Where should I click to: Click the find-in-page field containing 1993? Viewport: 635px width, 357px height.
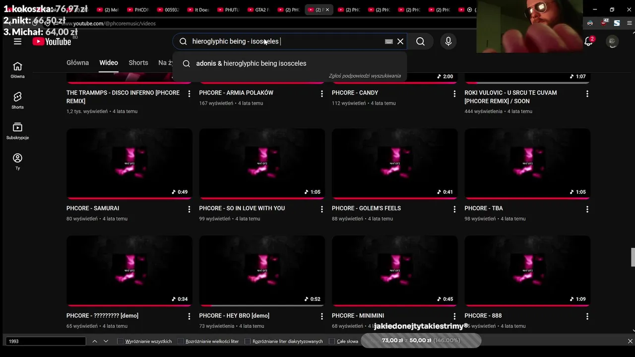click(46, 341)
